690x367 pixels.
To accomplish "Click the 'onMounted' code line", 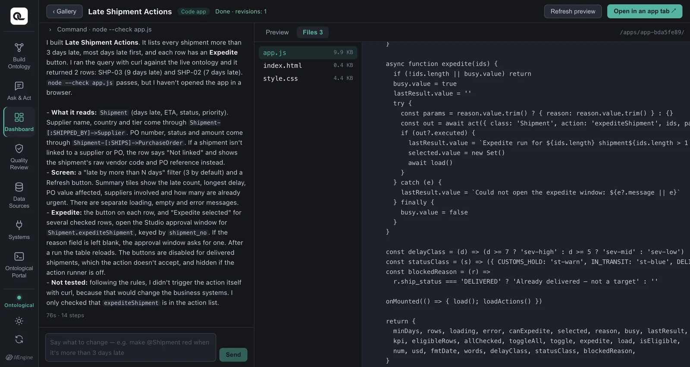I will (x=464, y=302).
